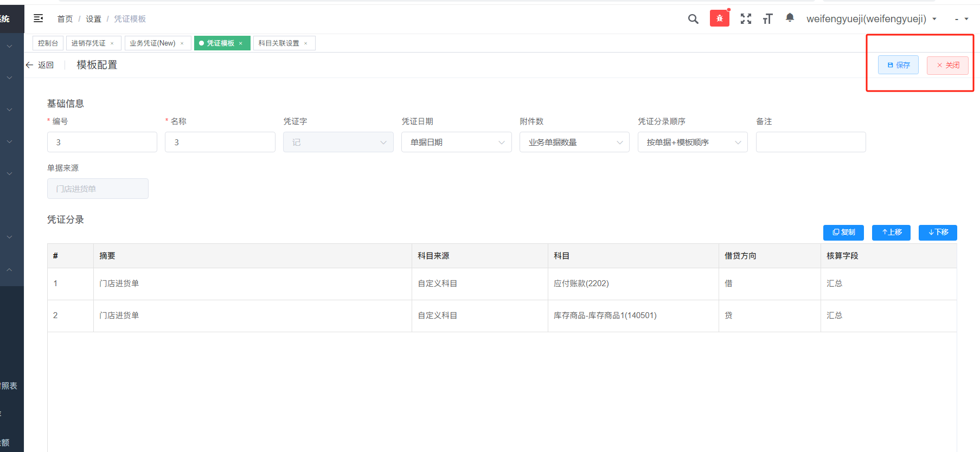Viewport: 980px width, 452px height.
Task: Open notifications bell icon
Action: pyautogui.click(x=790, y=18)
